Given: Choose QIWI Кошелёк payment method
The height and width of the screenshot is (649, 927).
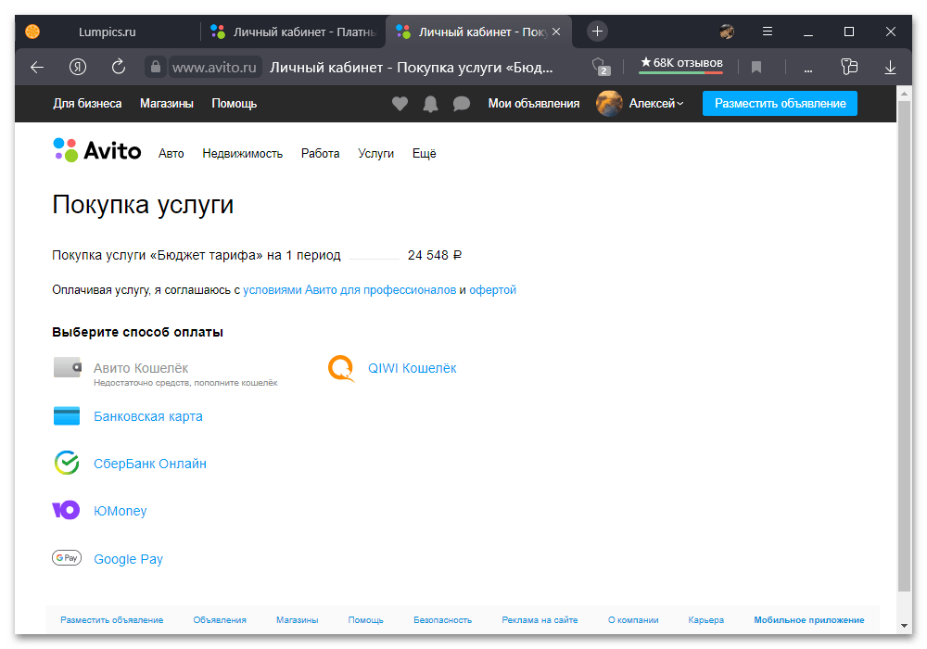Looking at the screenshot, I should click(x=413, y=368).
